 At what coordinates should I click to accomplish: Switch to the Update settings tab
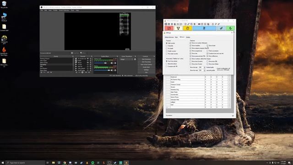pyautogui.click(x=188, y=37)
